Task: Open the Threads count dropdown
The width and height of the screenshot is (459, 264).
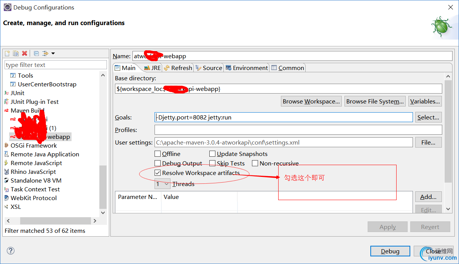Action: pos(163,184)
